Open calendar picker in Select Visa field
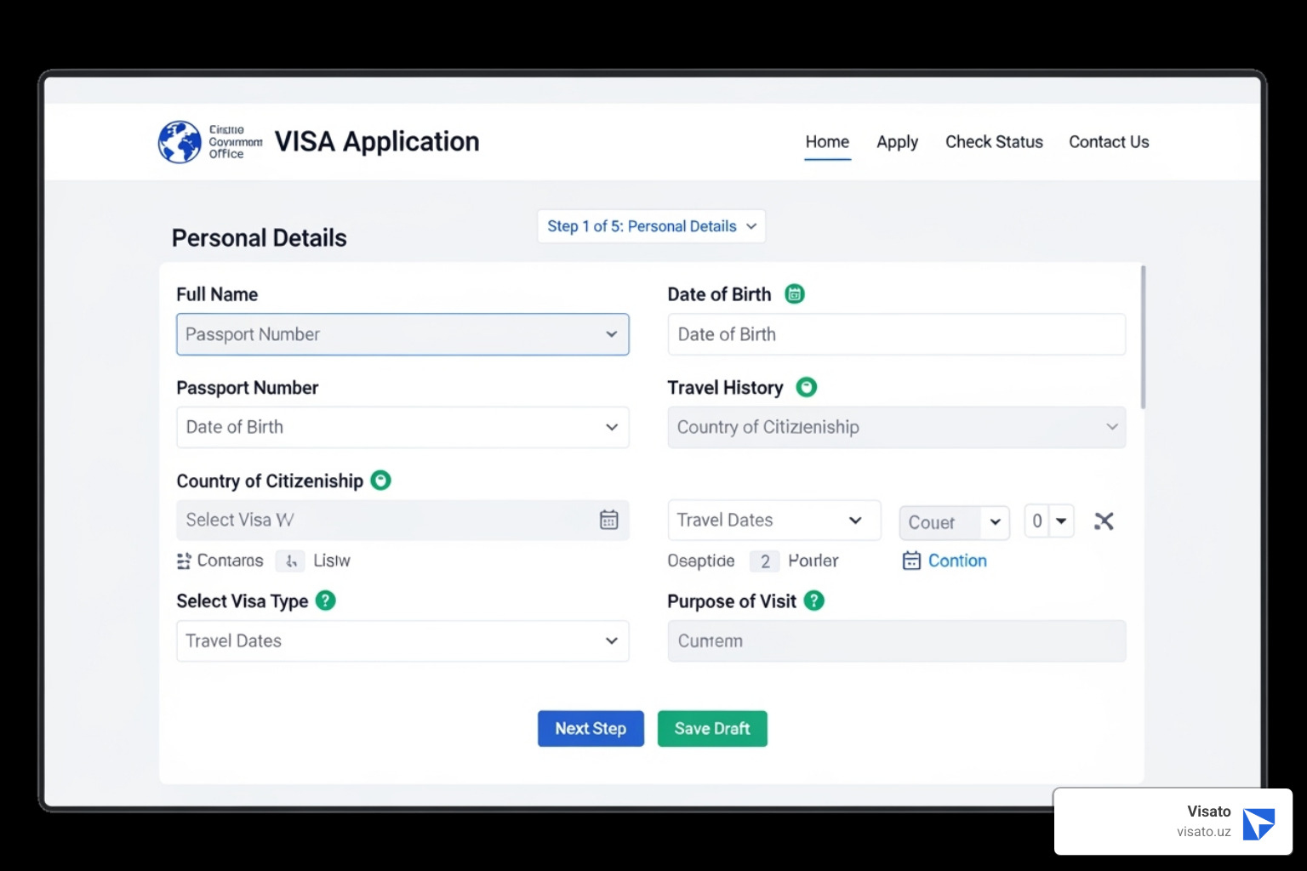Screen dimensions: 1307x871 coord(608,520)
